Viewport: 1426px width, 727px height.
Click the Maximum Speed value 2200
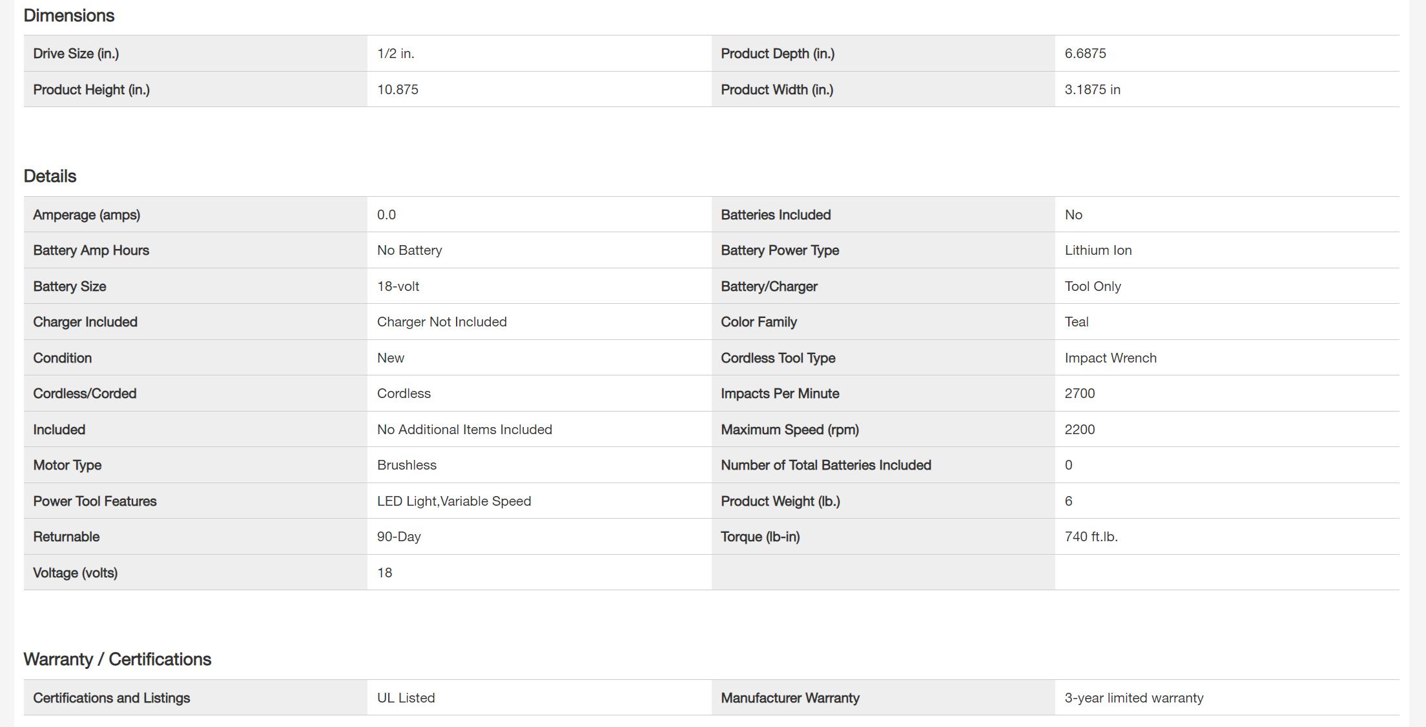tap(1080, 430)
